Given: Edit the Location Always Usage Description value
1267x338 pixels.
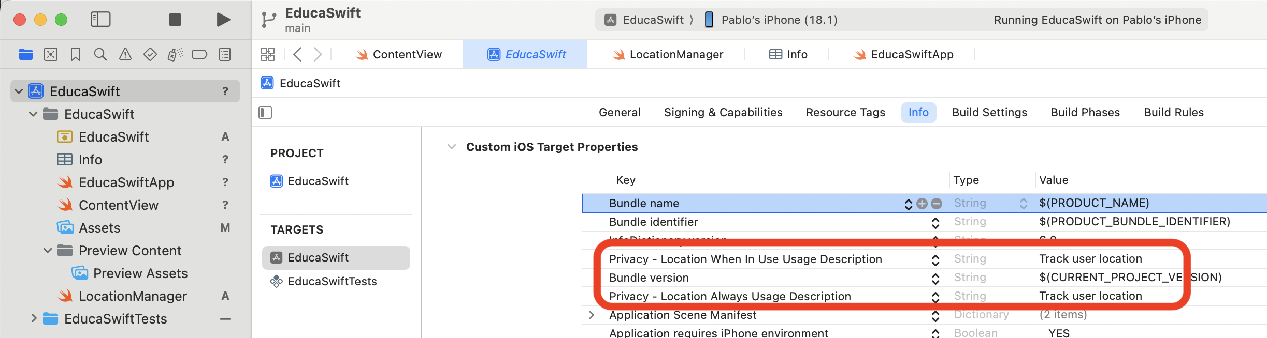Looking at the screenshot, I should [1090, 296].
